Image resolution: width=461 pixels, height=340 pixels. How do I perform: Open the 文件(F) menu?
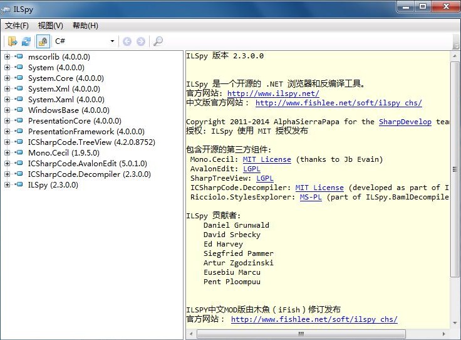pos(17,26)
